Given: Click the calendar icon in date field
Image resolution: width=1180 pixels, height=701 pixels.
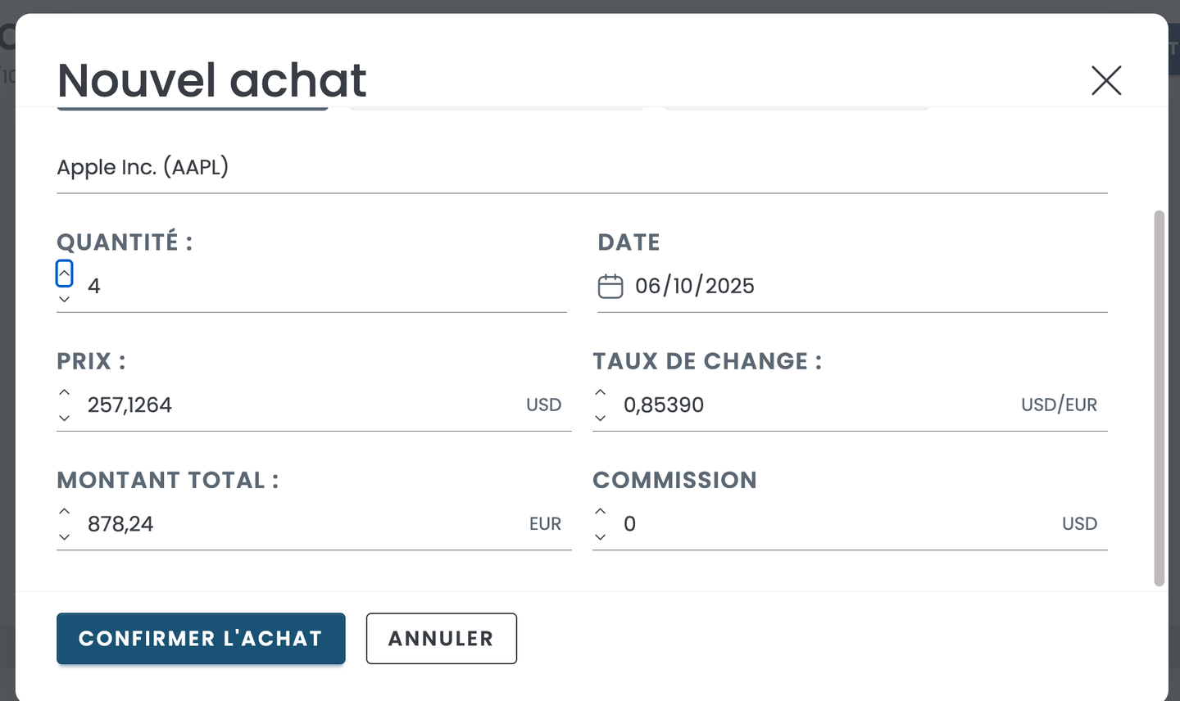Looking at the screenshot, I should click(x=610, y=287).
